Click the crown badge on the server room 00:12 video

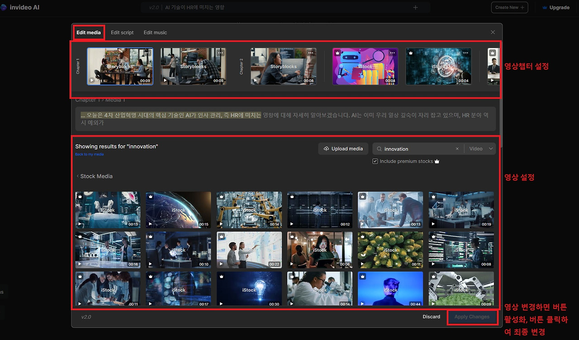(x=292, y=196)
